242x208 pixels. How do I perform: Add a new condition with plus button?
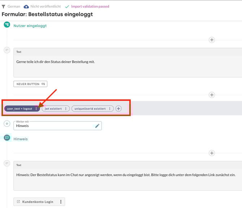coord(118,109)
